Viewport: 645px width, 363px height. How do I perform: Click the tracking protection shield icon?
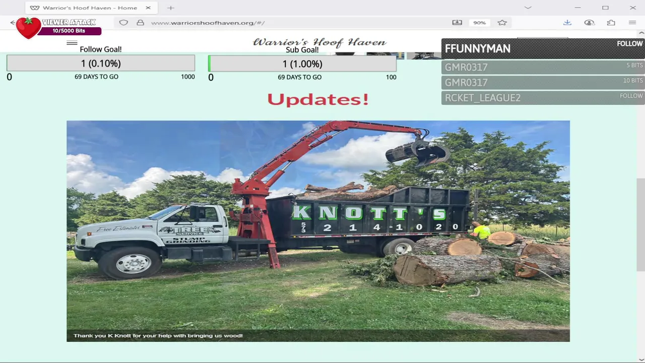point(123,23)
